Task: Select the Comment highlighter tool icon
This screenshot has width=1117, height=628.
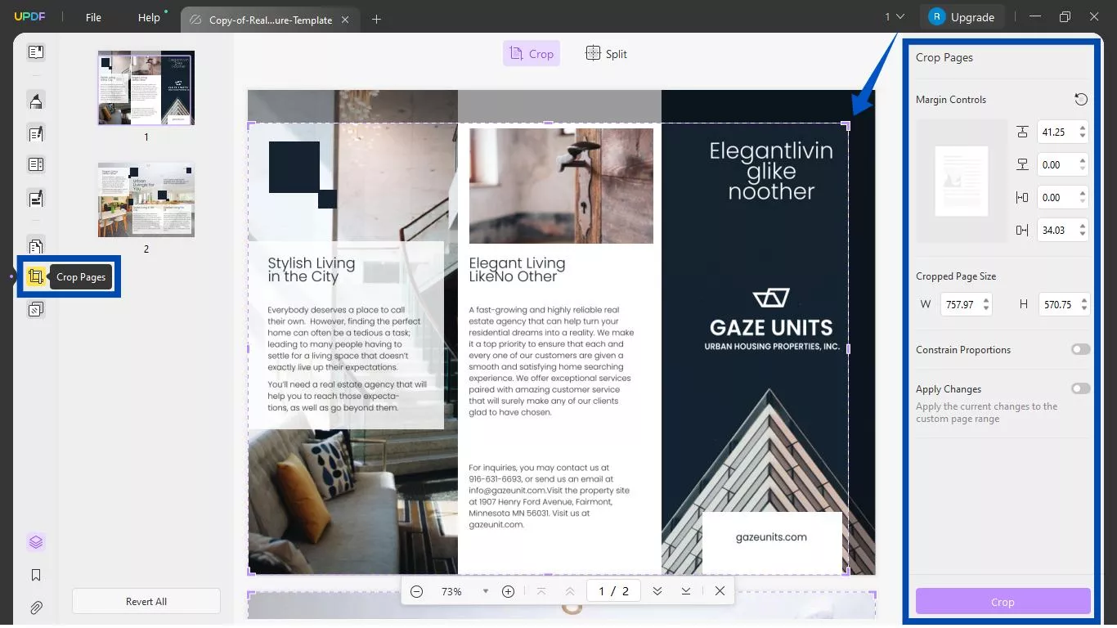Action: tap(36, 101)
